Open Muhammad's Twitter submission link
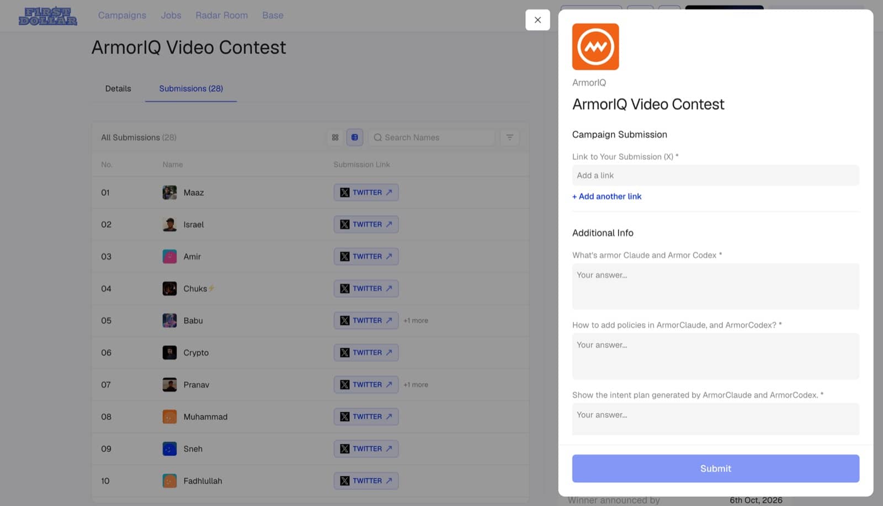 [x=366, y=417]
